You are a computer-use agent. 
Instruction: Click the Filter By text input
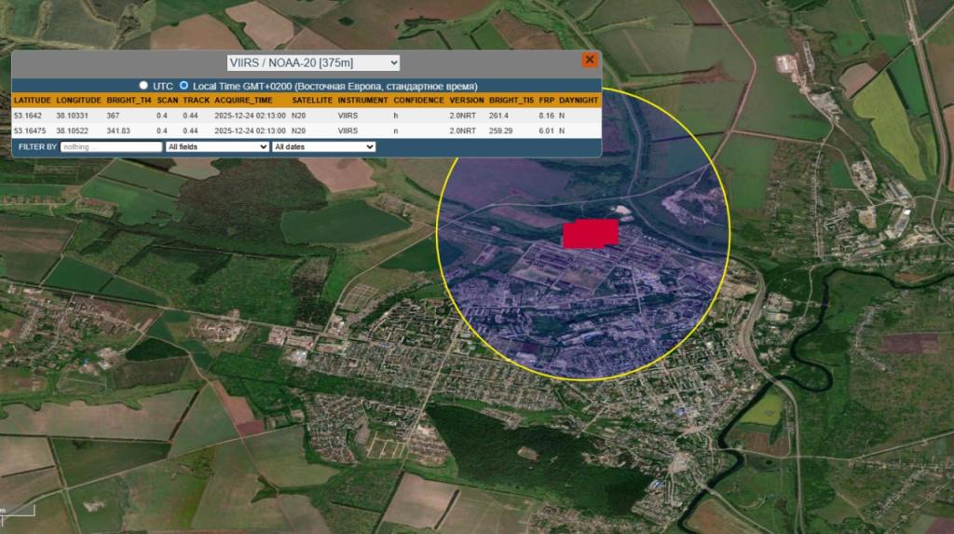112,146
